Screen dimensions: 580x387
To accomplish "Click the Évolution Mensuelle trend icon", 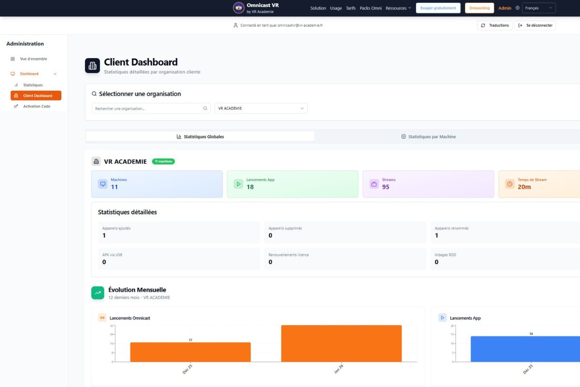I will tap(98, 293).
